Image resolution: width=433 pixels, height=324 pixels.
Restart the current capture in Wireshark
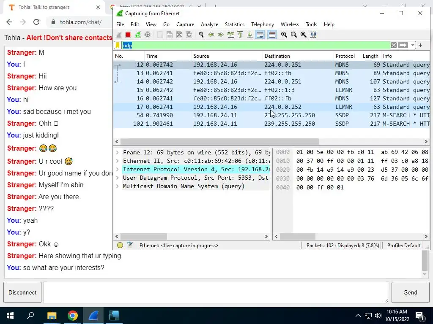[138, 35]
